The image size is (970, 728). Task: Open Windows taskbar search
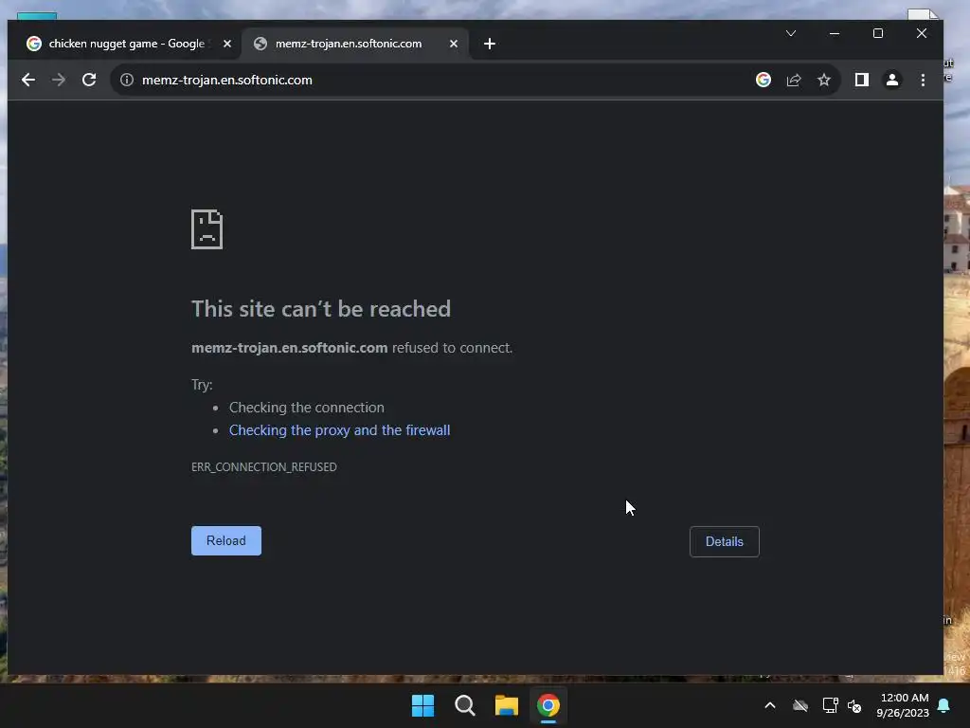[464, 705]
